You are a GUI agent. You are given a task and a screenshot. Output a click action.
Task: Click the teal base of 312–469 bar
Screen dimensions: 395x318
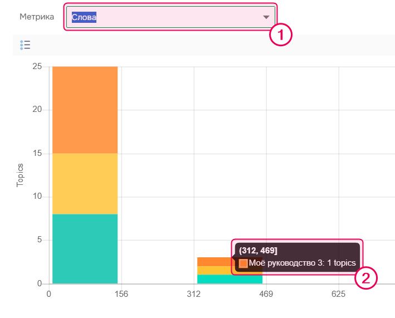(214, 279)
